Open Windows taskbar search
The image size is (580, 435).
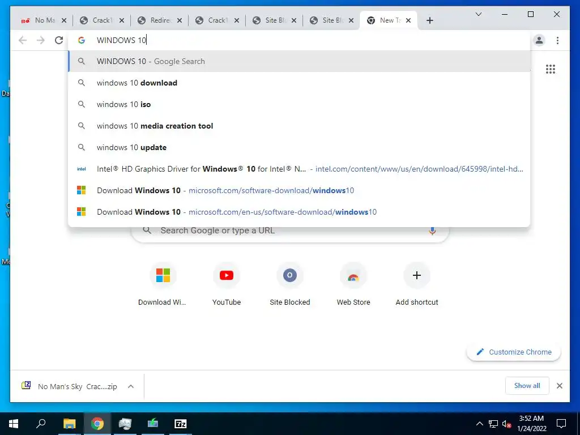click(41, 424)
